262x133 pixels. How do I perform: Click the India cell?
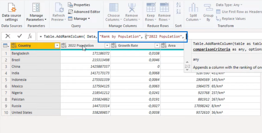click(x=35, y=73)
